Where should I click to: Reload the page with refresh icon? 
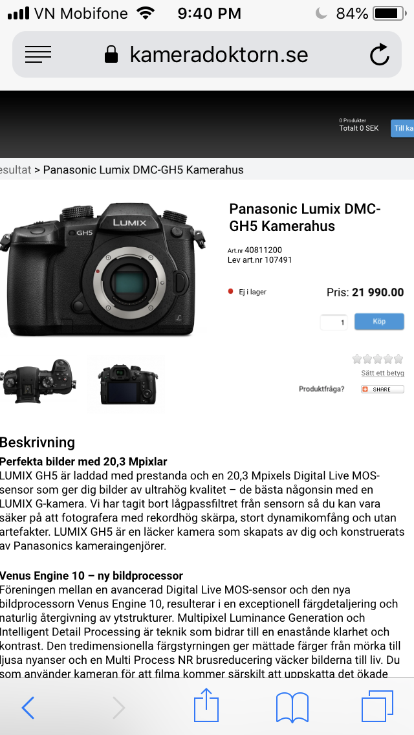click(379, 54)
